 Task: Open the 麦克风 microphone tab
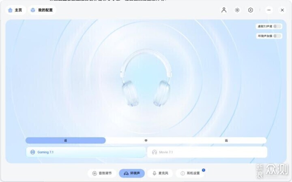point(160,173)
